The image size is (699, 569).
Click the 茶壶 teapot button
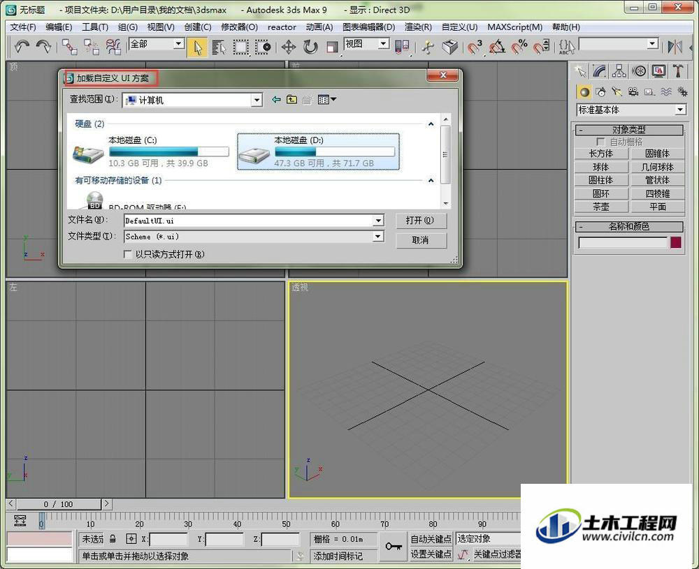point(601,207)
